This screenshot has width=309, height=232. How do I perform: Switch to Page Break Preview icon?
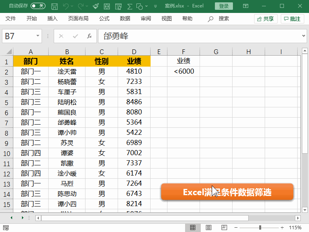point(224,227)
